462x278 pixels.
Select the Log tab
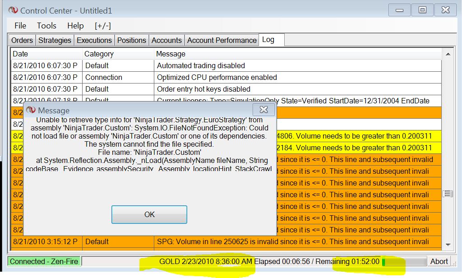pos(271,40)
